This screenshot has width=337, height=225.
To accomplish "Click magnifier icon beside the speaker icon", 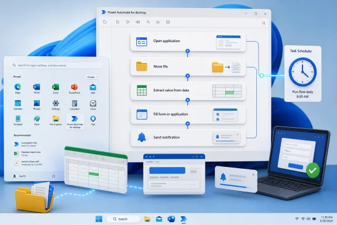I will 148,22.
